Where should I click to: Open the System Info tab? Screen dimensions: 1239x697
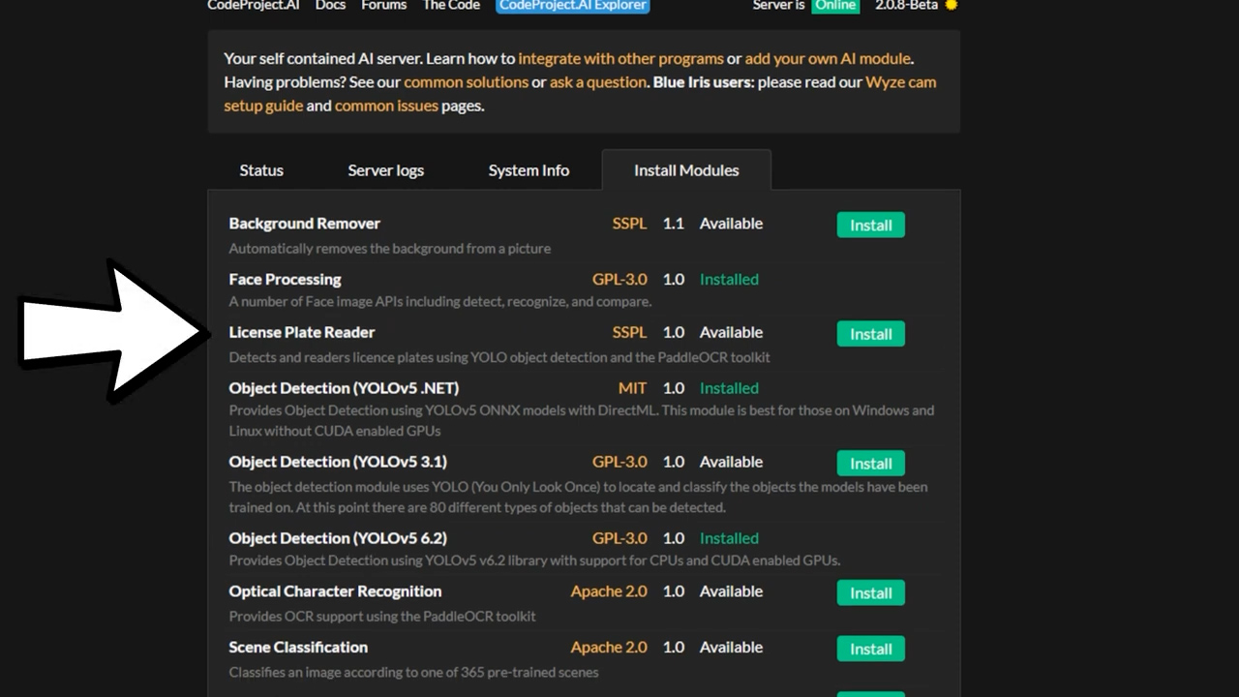(x=529, y=170)
